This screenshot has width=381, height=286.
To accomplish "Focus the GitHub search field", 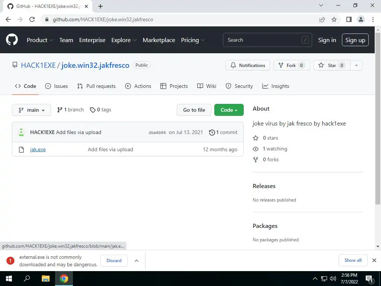I will click(267, 40).
